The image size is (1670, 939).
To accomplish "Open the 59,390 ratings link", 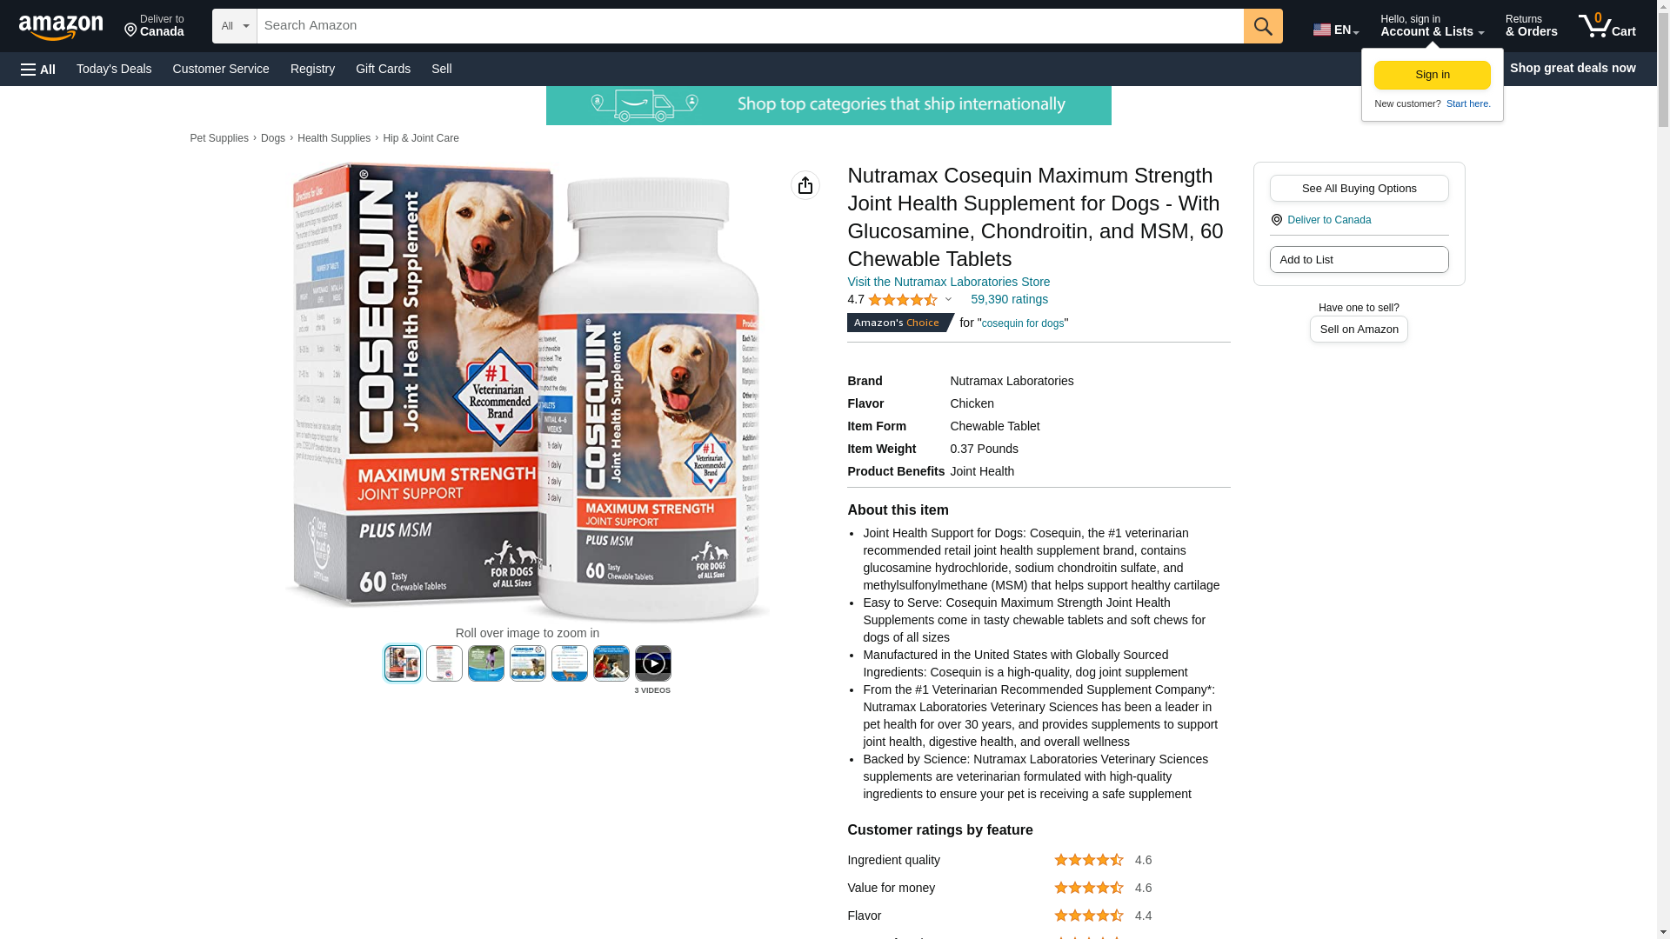I will coord(1009,300).
